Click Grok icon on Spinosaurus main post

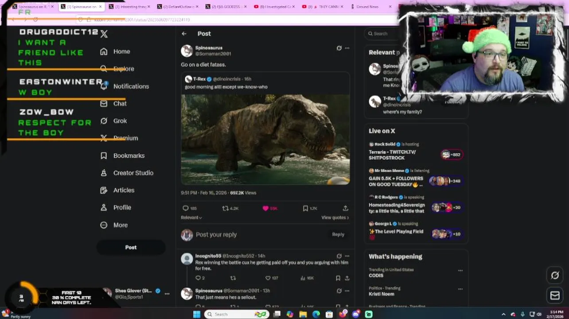[x=339, y=48]
